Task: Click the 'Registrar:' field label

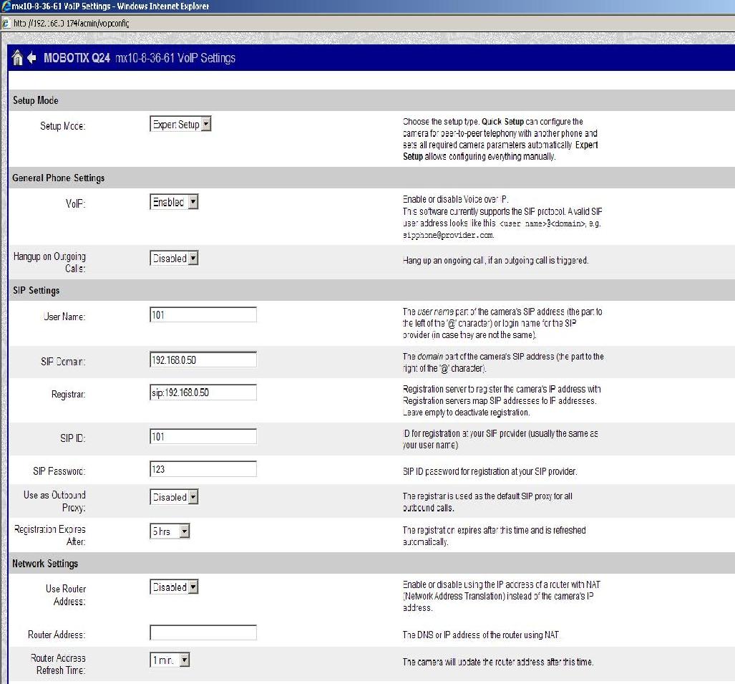Action: [69, 394]
